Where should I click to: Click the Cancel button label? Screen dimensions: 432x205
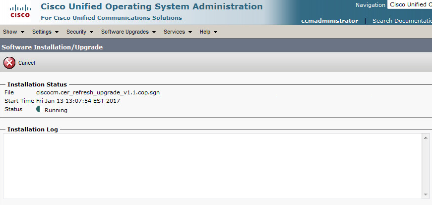click(x=27, y=63)
